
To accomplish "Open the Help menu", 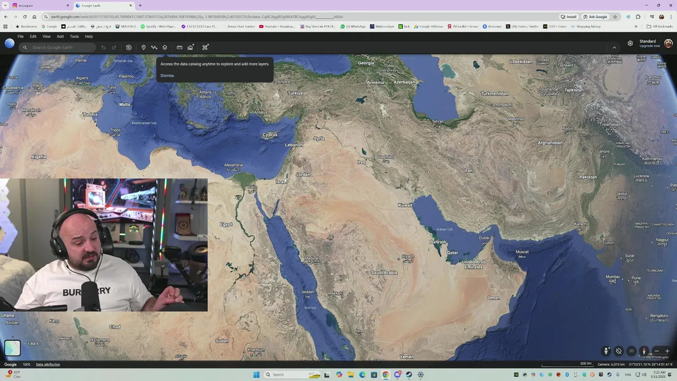I will pos(89,37).
